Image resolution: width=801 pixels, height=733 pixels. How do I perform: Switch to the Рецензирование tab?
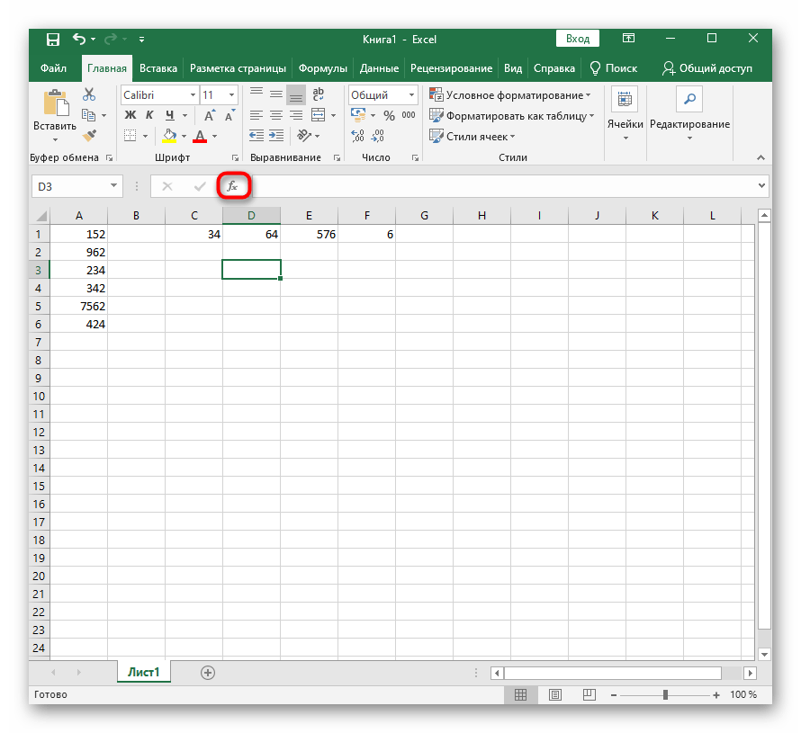[x=451, y=68]
